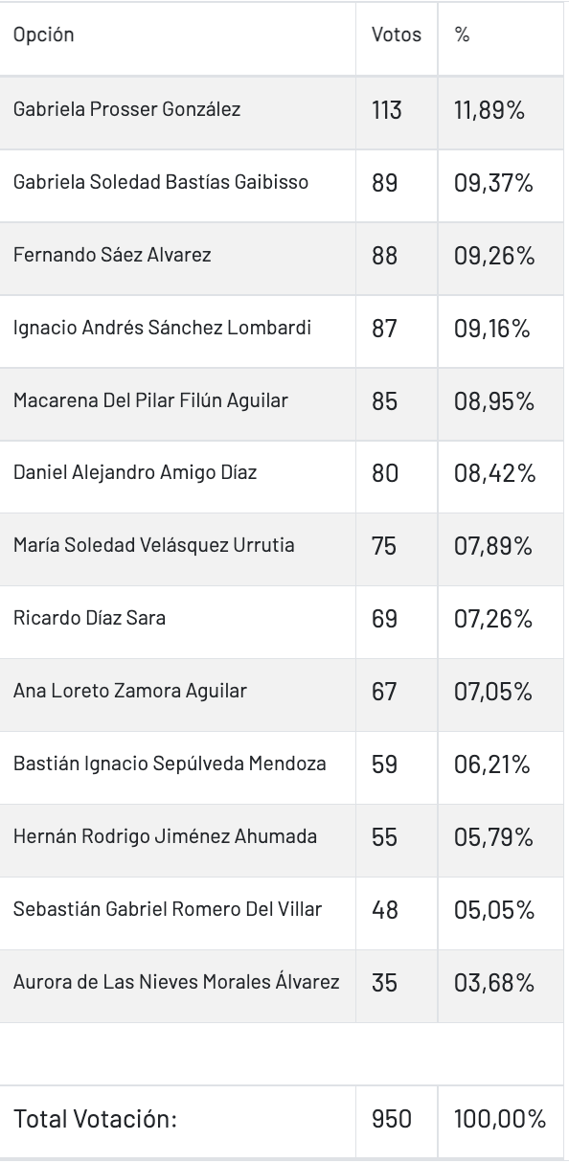The width and height of the screenshot is (569, 1163).
Task: Click Hernán Rodrigo Jiménez Ahumada name
Action: [165, 836]
